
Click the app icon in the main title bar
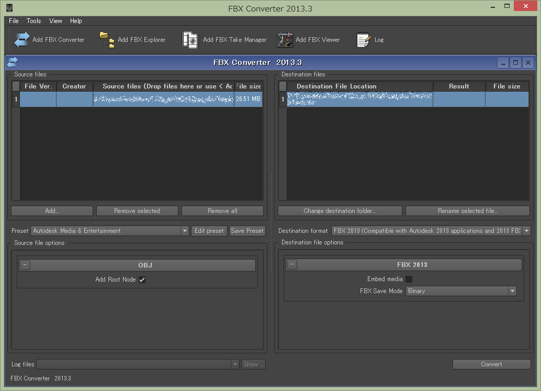coord(9,8)
